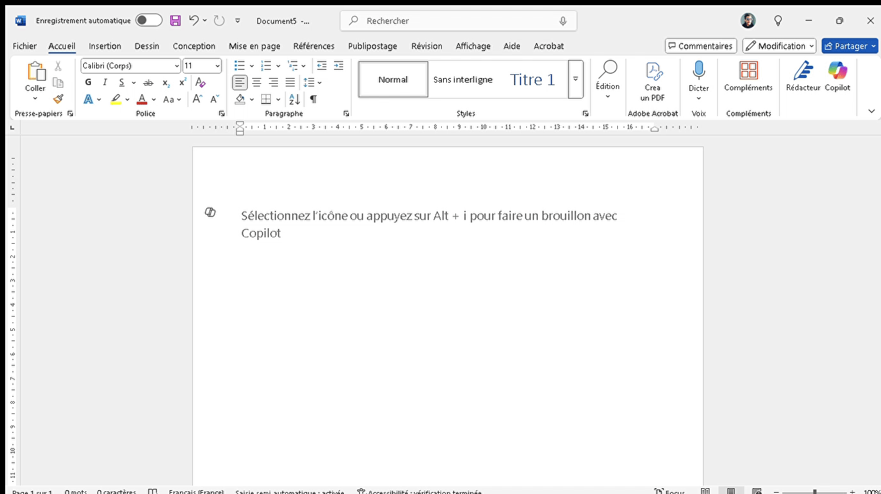
Task: Show paragraph marks with pilcrow icon
Action: coord(313,99)
